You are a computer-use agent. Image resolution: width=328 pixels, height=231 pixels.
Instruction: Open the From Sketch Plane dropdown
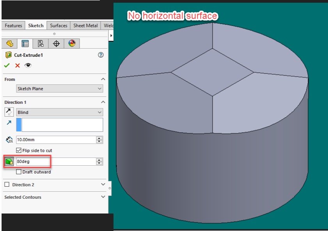60,89
